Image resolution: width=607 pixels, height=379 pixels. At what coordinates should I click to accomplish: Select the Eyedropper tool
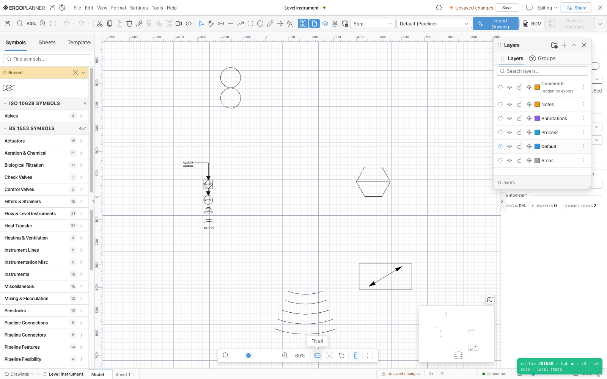coord(139,23)
